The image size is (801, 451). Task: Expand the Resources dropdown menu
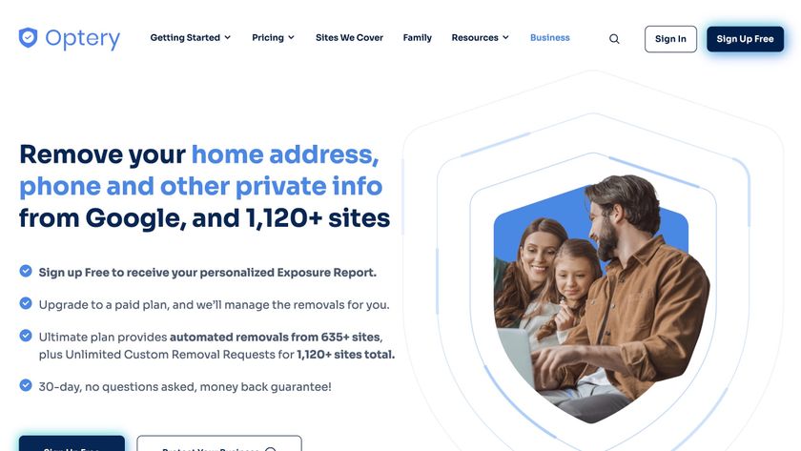481,37
